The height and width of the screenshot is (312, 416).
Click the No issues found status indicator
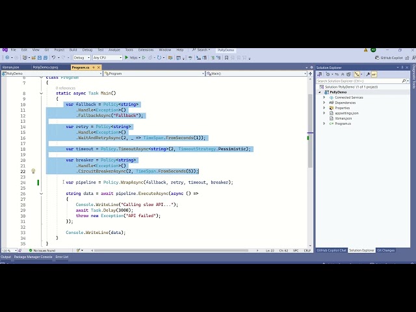coord(42,250)
